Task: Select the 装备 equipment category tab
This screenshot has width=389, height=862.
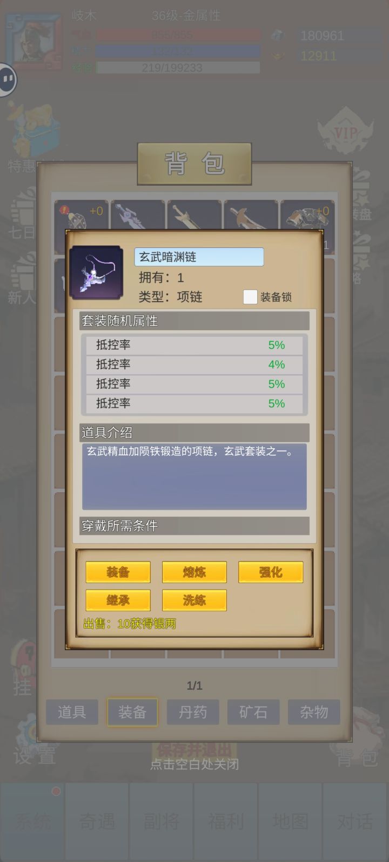Action: [132, 711]
